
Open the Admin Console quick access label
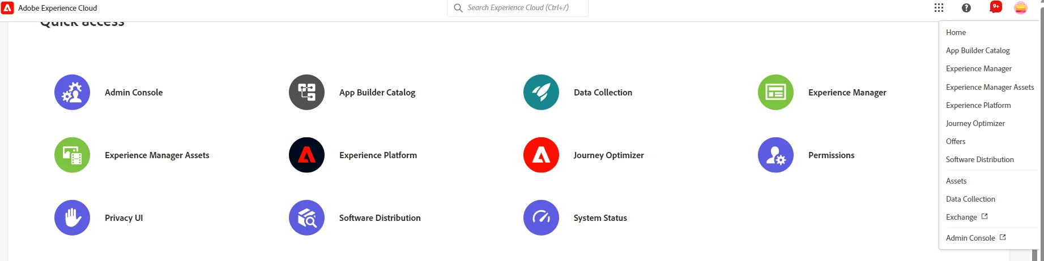point(134,92)
